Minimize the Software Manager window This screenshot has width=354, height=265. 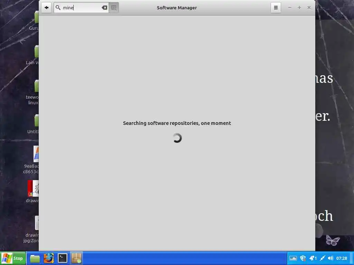pos(290,8)
